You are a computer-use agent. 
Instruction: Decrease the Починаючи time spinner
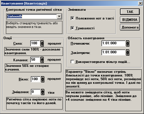pyautogui.click(x=128, y=45)
